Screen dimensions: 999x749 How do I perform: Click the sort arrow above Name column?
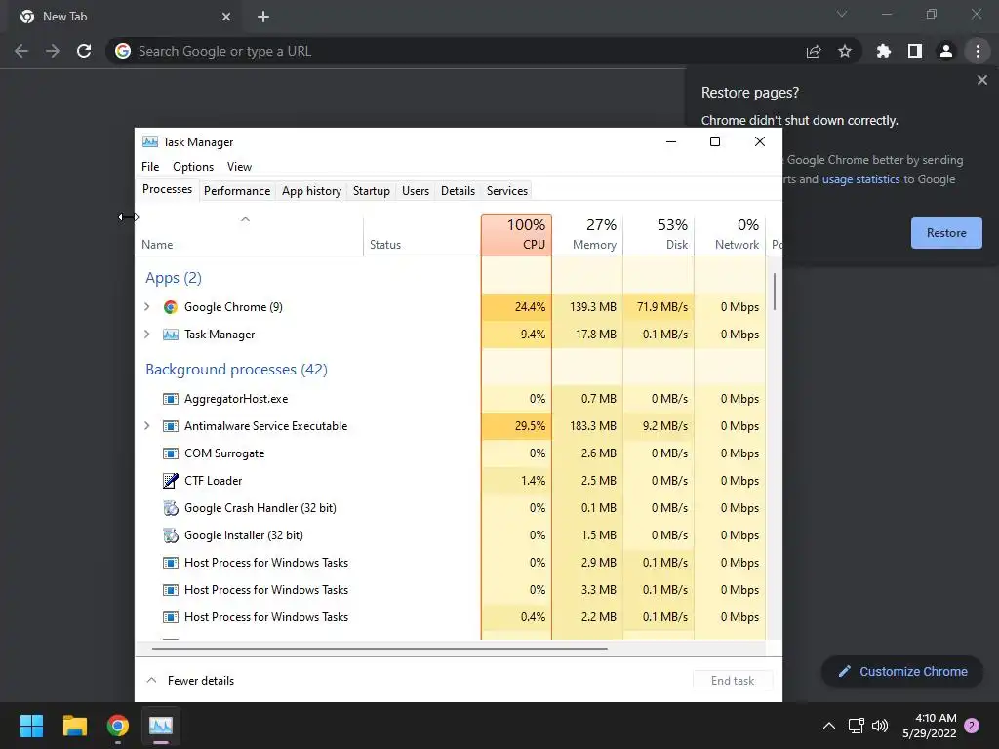coord(245,219)
